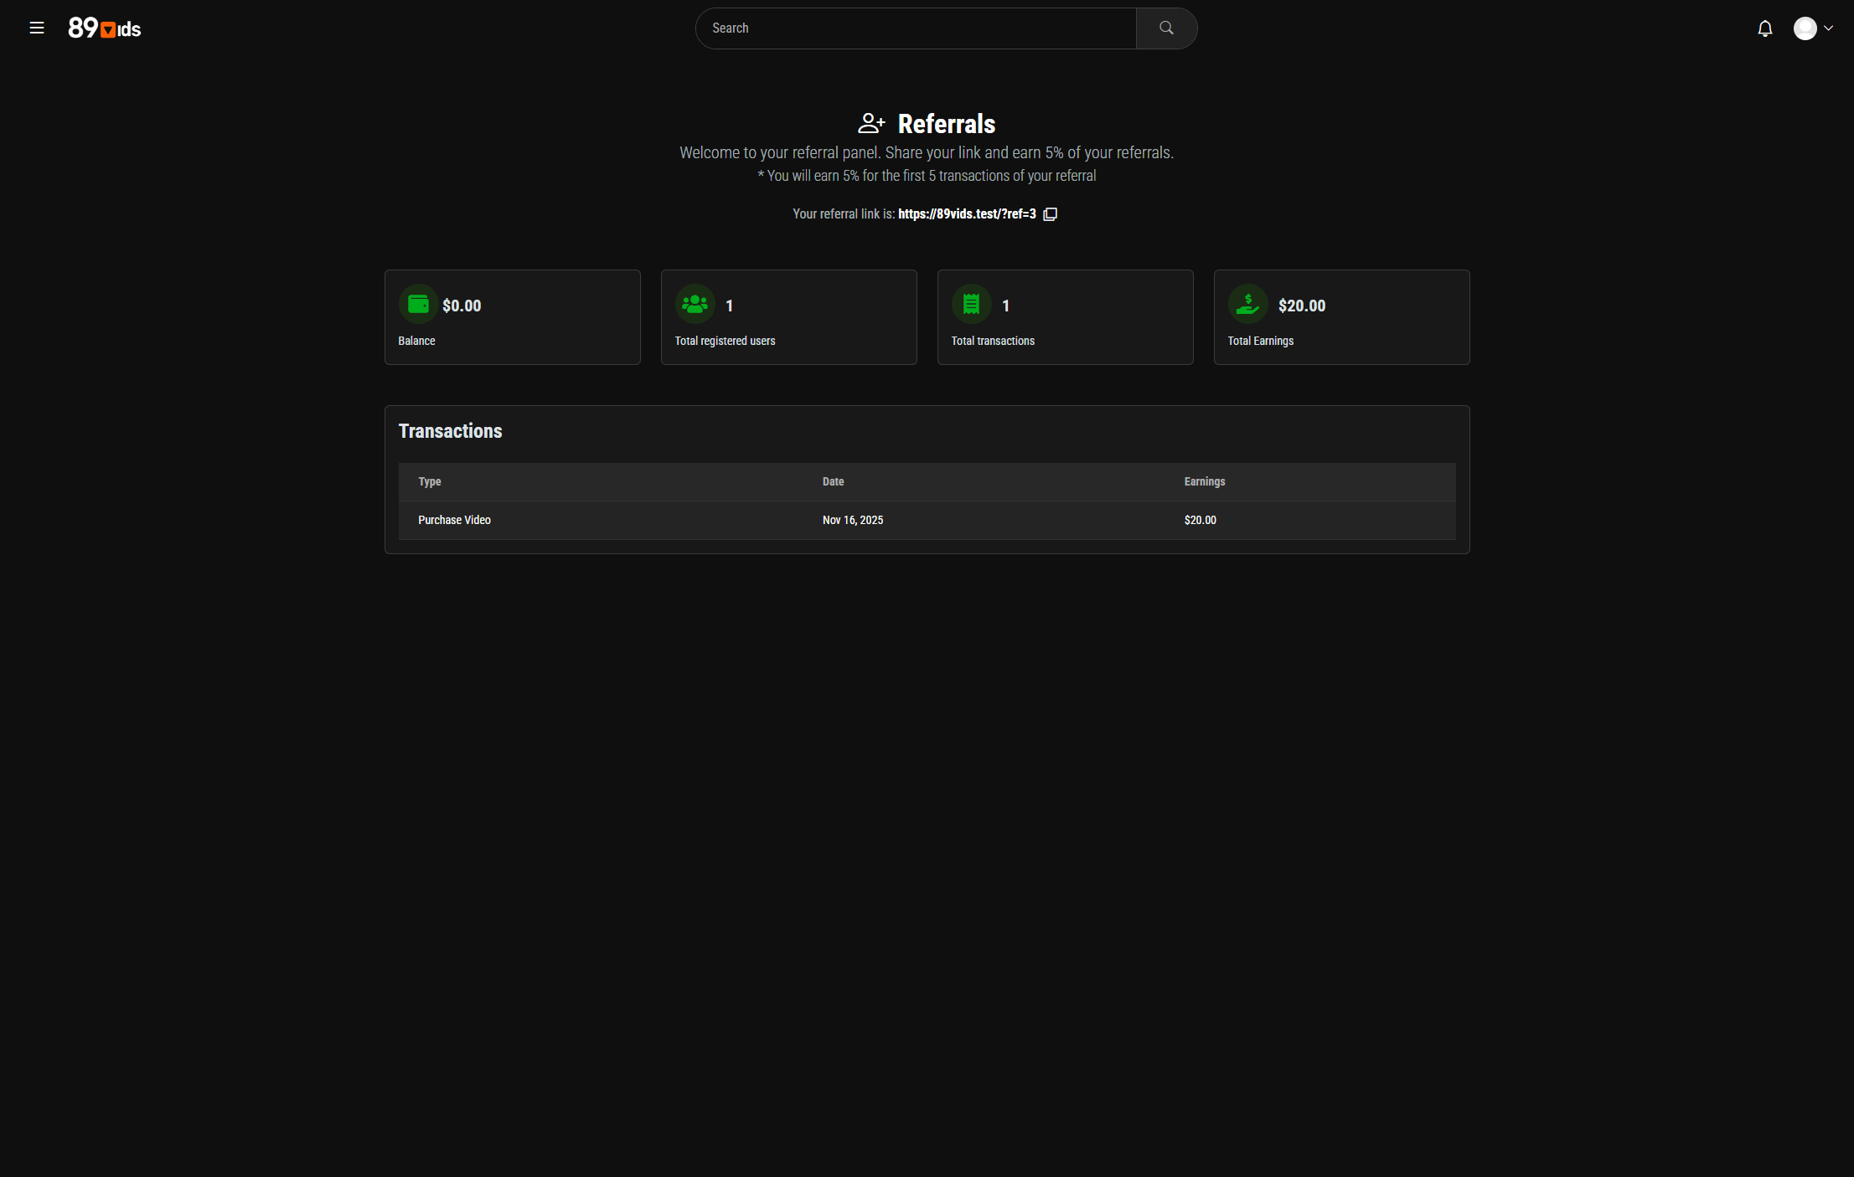Click the green wallet Balance icon
Screen dimensions: 1854x1177
point(418,305)
